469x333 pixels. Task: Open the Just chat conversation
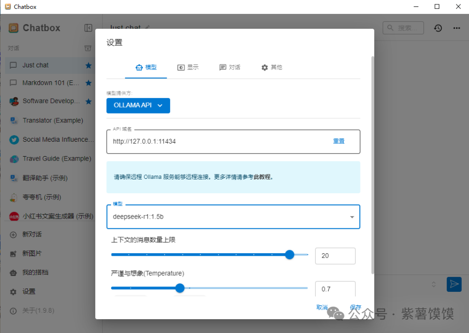[50, 65]
